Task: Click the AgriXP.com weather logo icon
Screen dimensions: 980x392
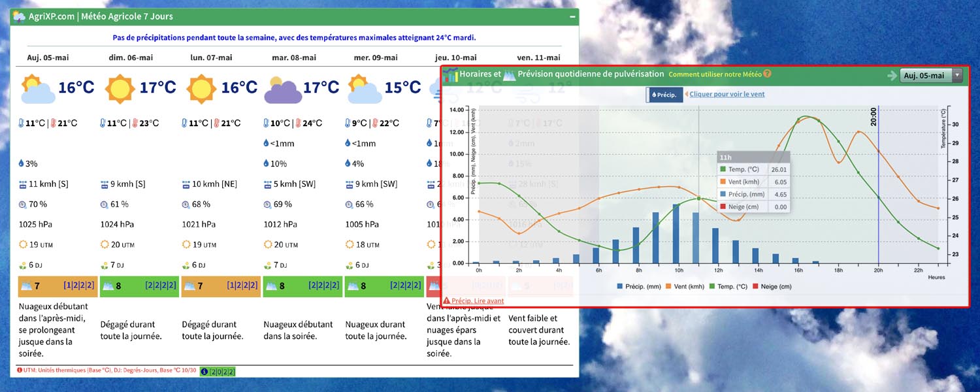Action: click(19, 16)
